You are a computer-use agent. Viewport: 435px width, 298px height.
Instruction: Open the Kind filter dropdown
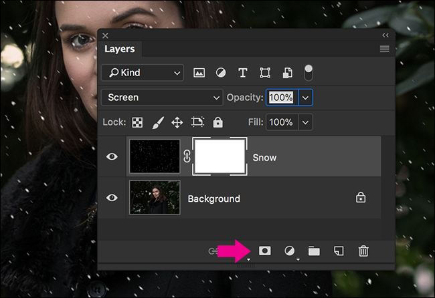(x=143, y=73)
